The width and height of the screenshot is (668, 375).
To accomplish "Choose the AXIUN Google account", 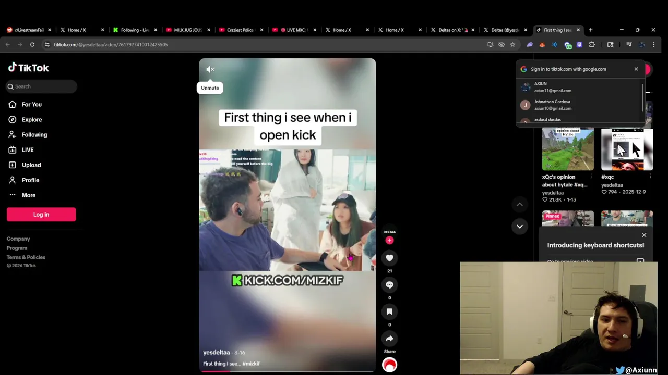I will click(579, 87).
